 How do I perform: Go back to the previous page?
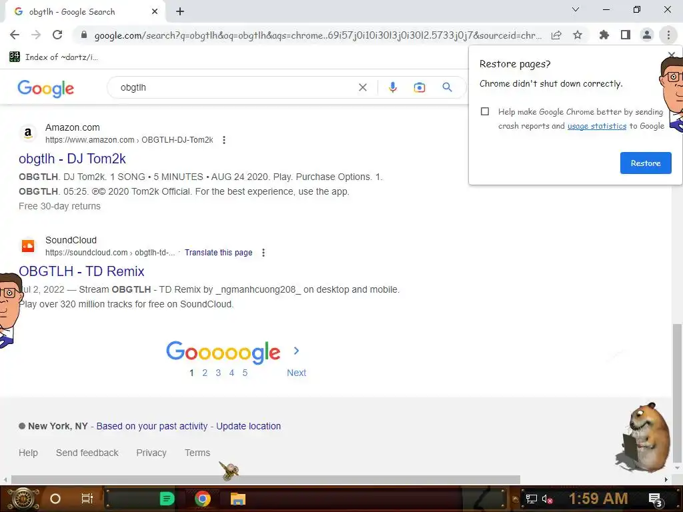(15, 35)
